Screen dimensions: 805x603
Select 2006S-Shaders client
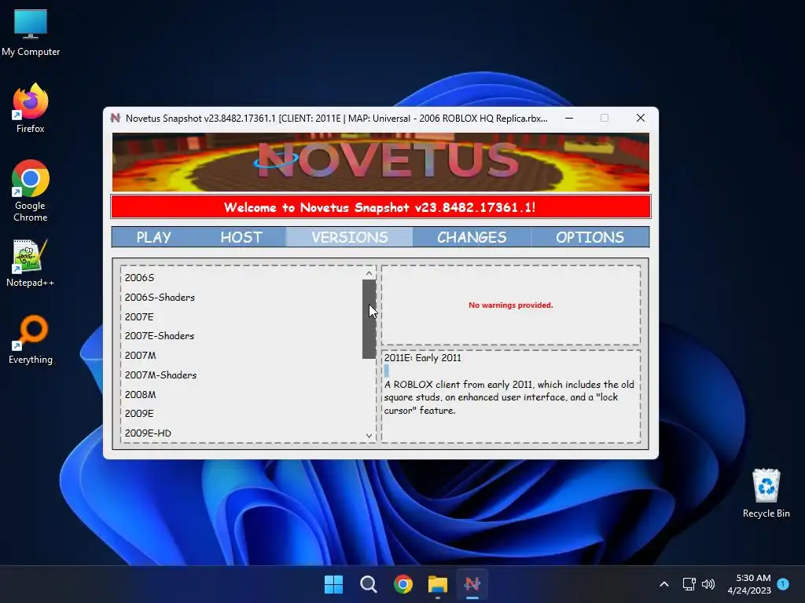tap(241, 297)
